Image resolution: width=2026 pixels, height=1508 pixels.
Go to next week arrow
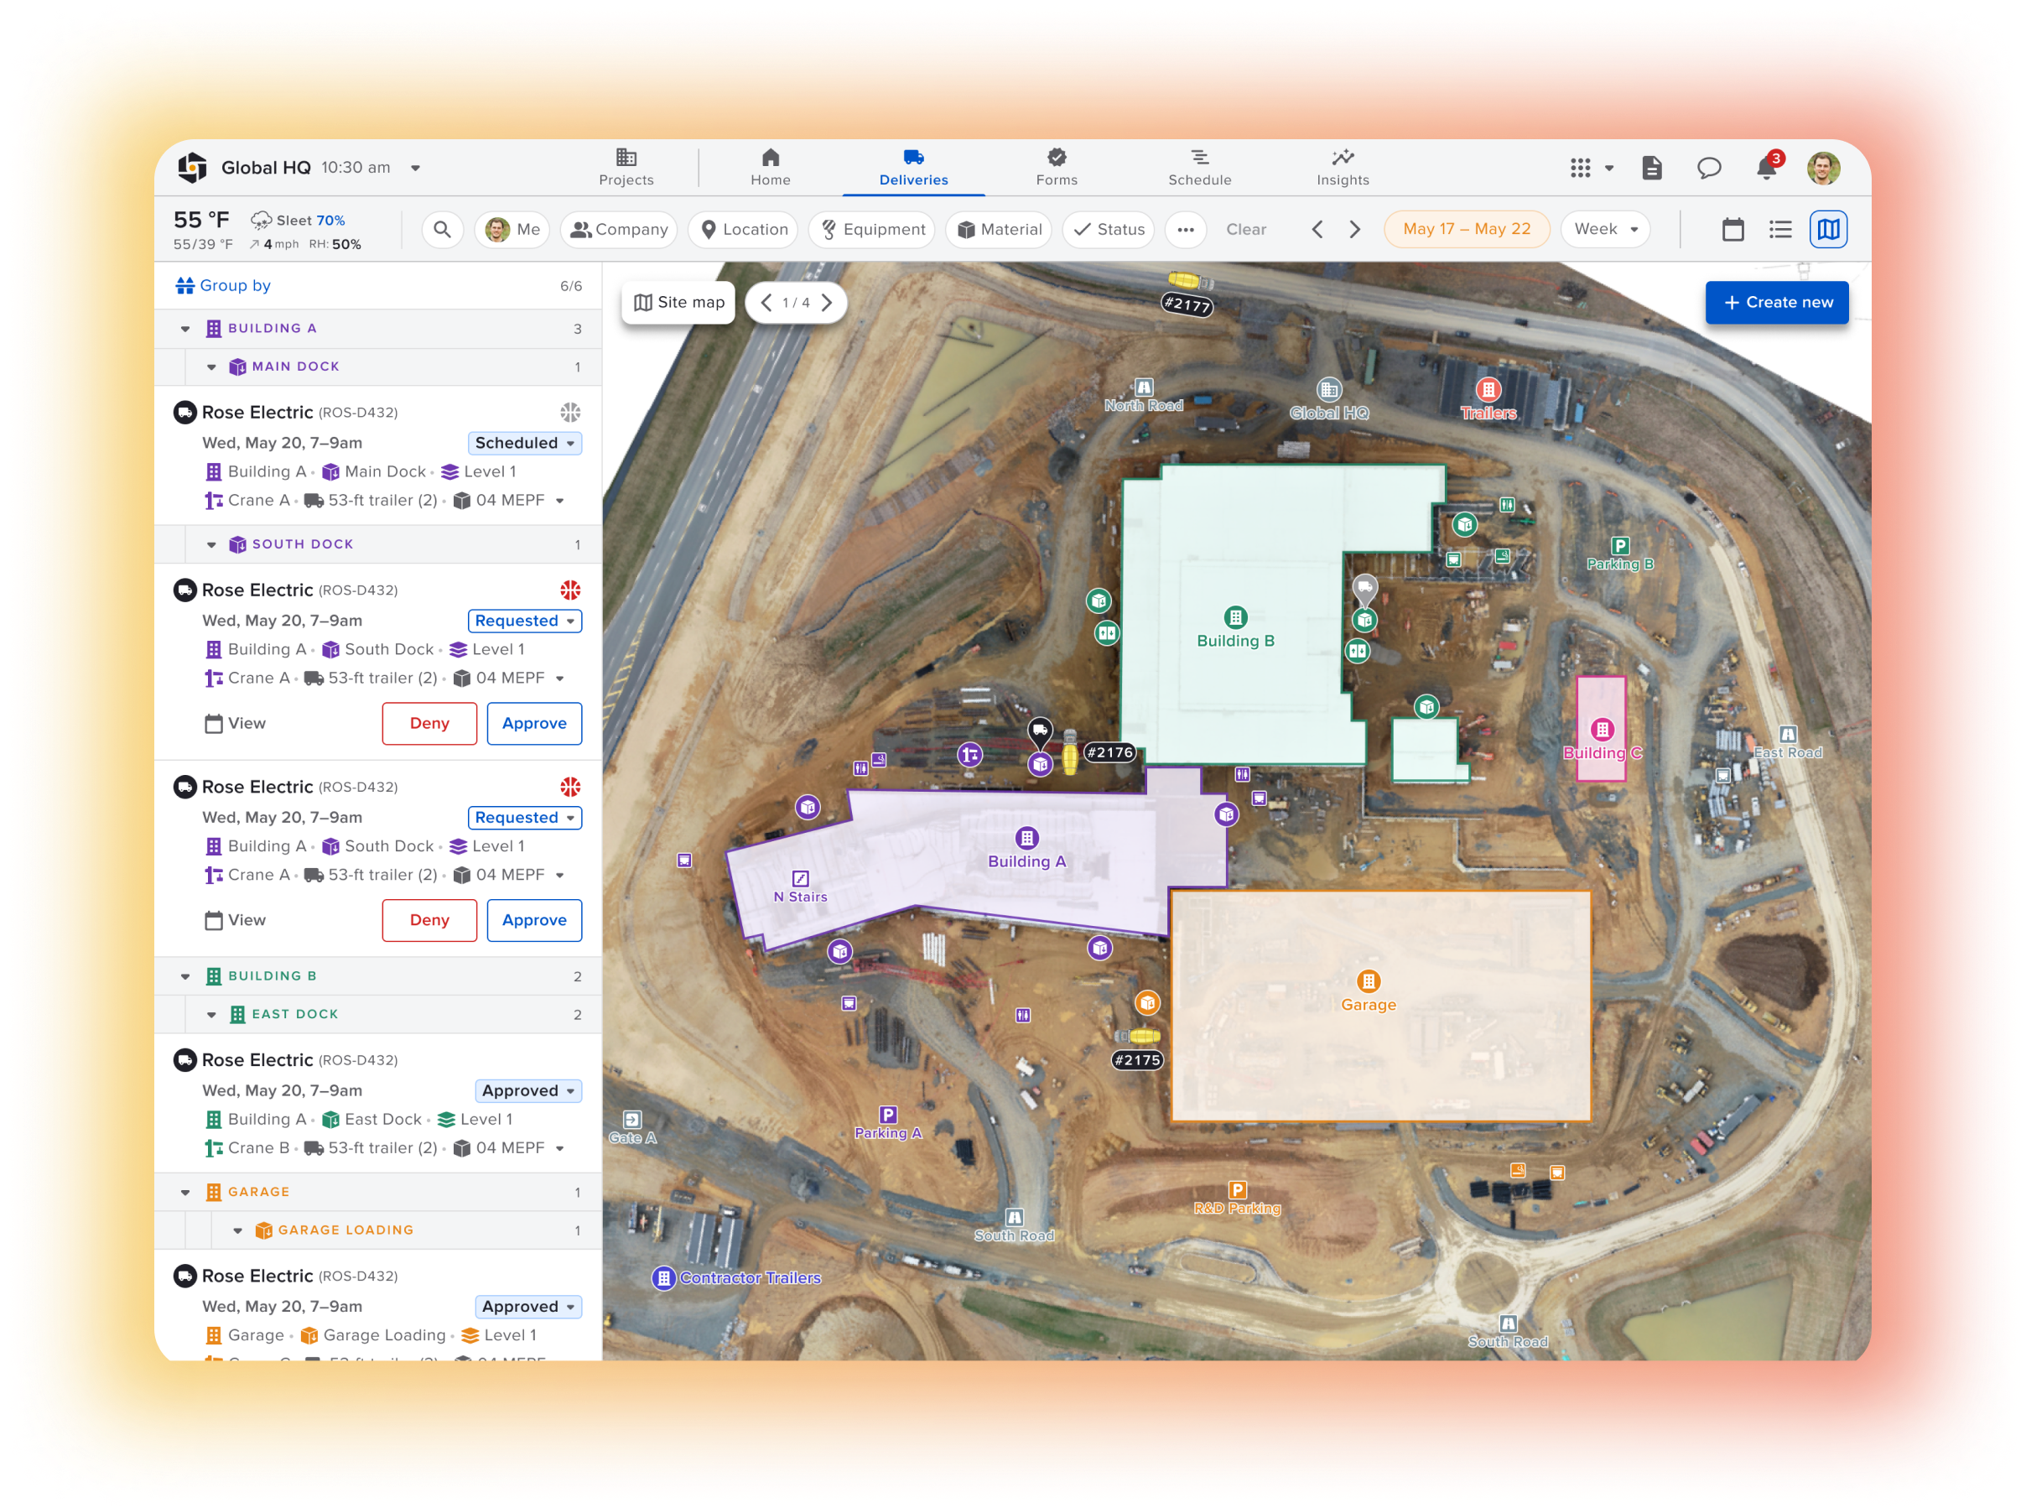pos(1355,230)
